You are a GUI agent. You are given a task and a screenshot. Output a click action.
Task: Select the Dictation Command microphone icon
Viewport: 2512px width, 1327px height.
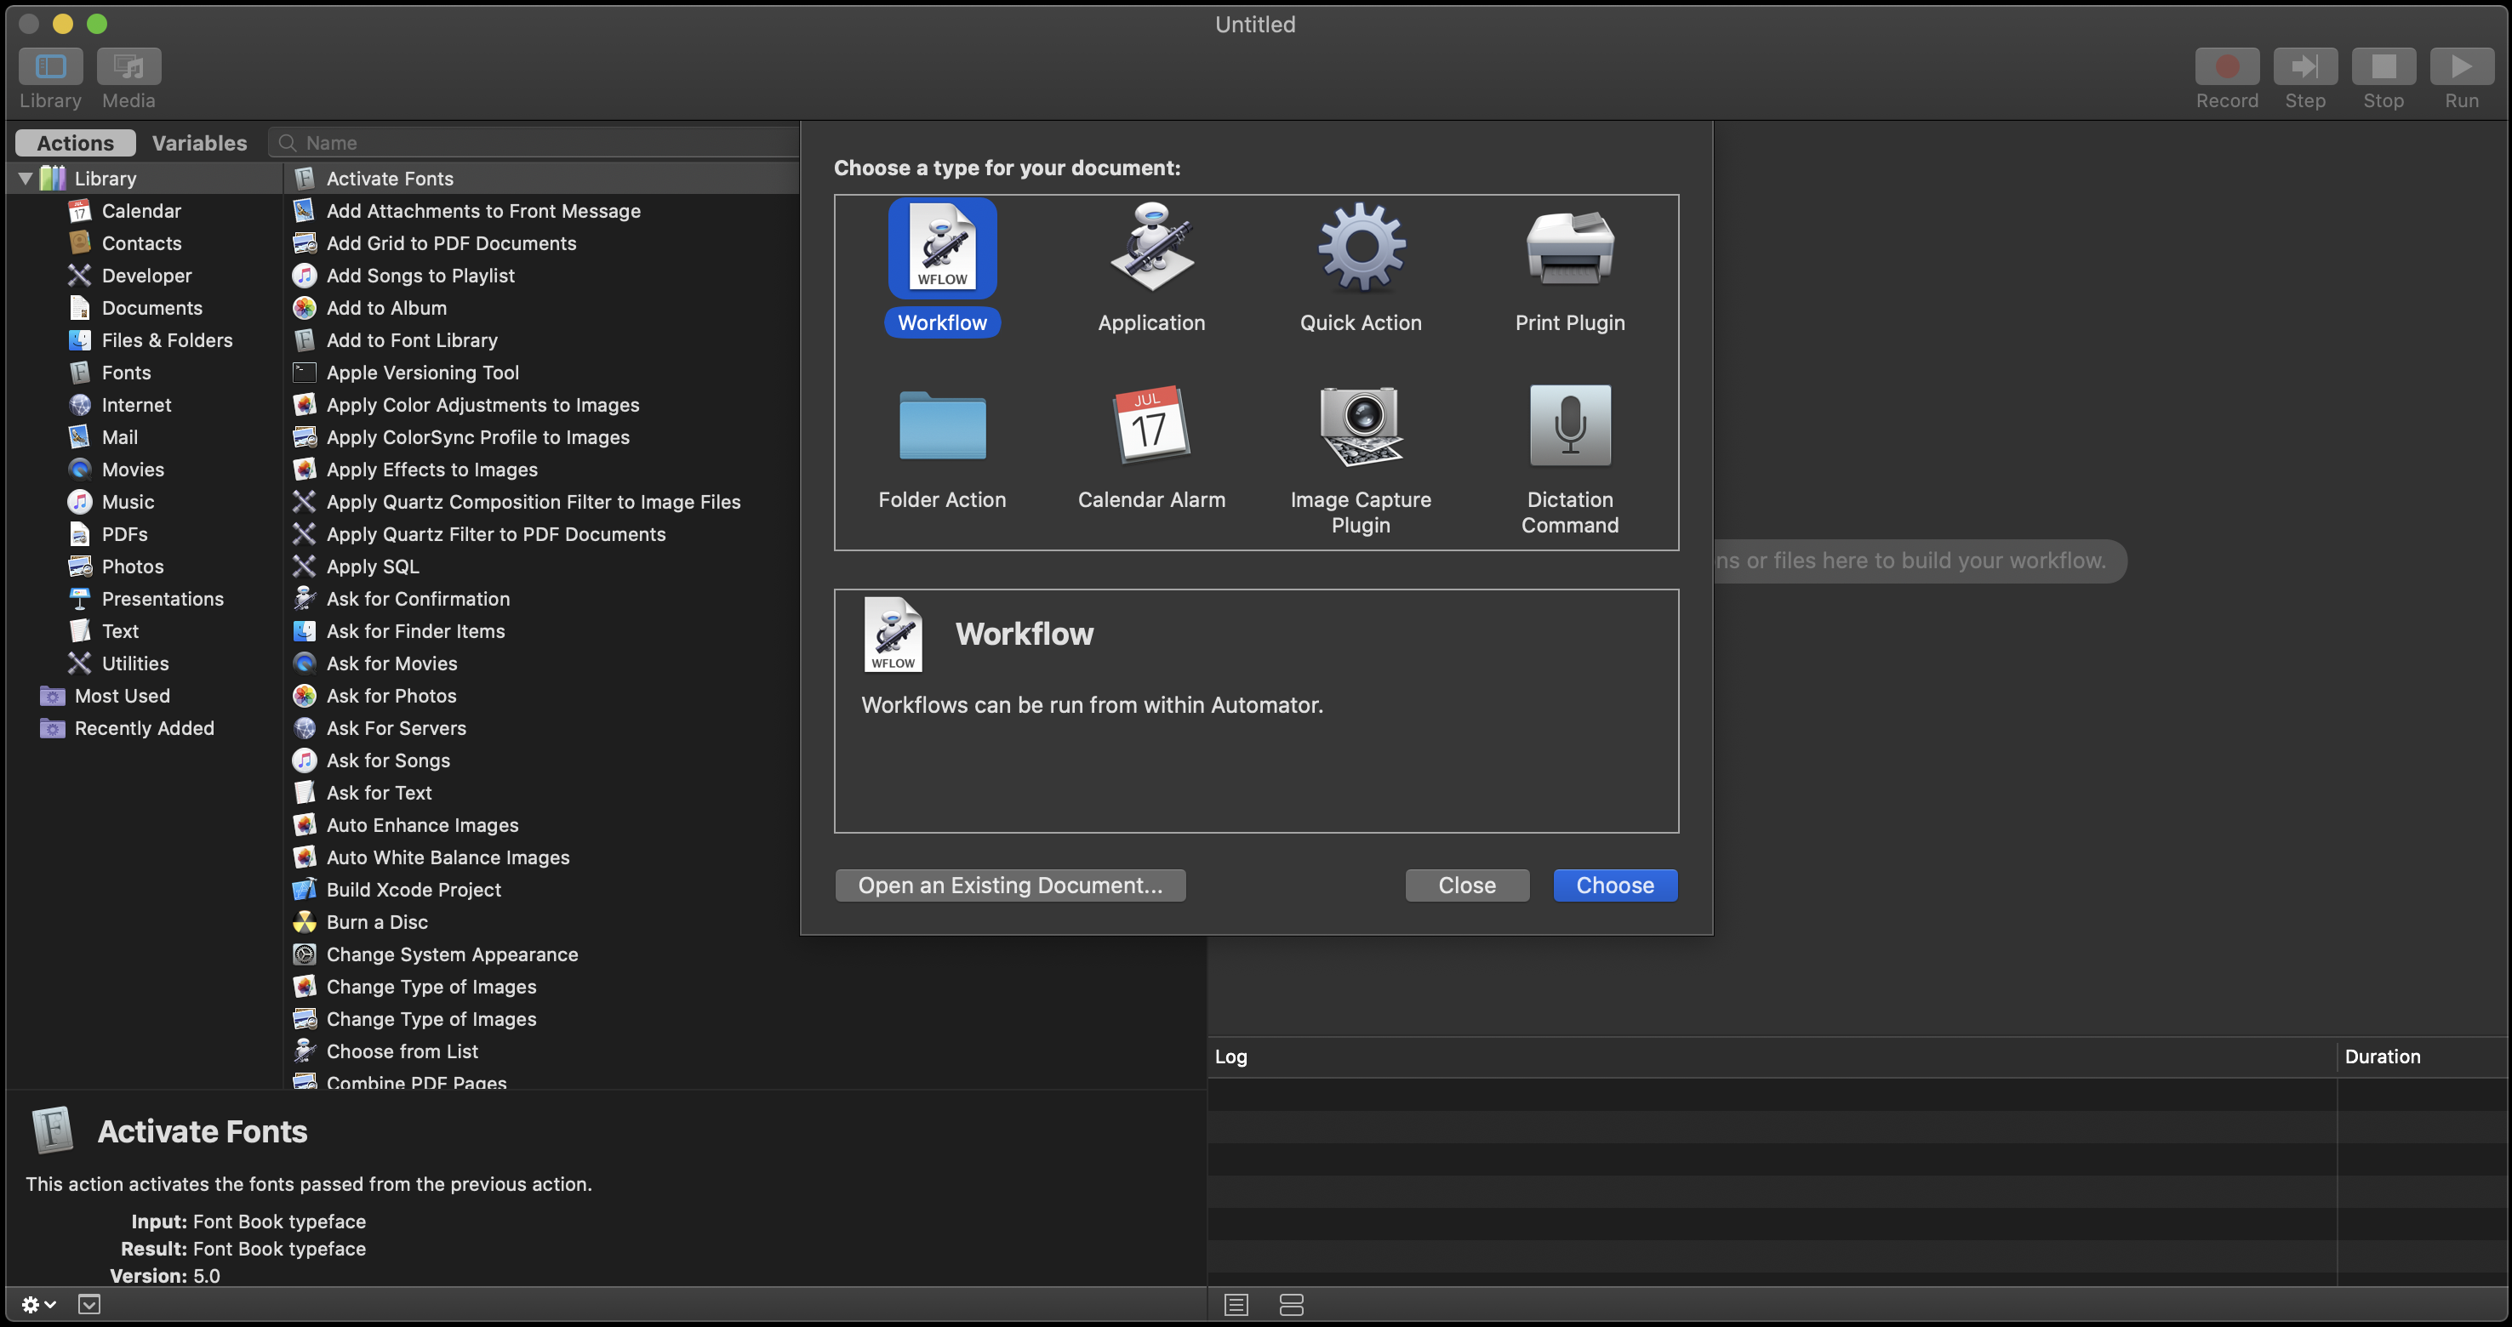[x=1569, y=426]
